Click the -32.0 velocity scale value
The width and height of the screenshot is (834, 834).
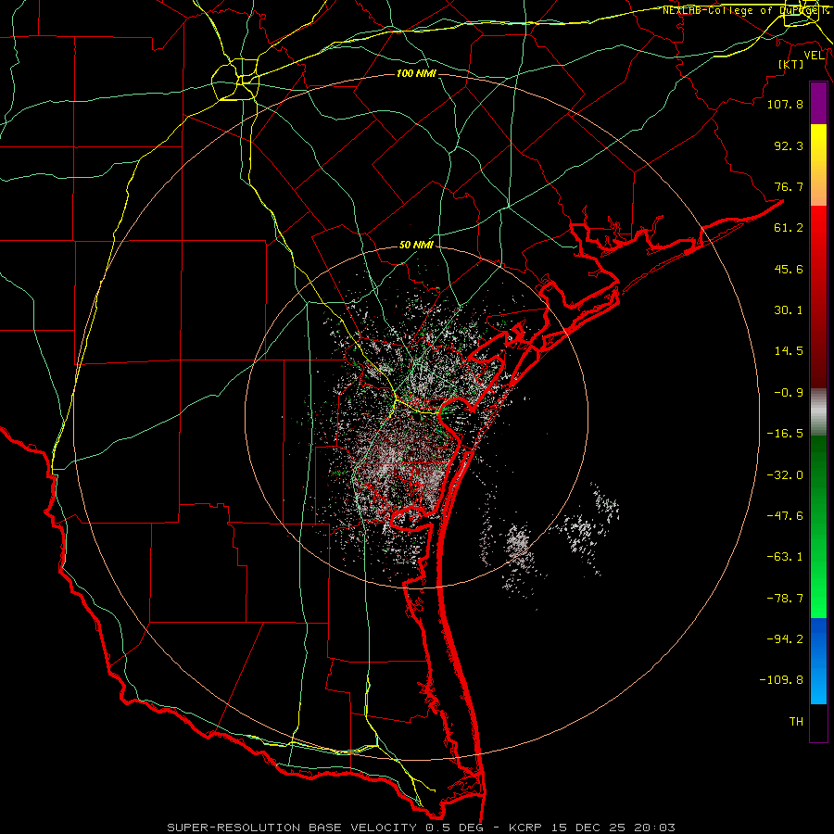(785, 475)
